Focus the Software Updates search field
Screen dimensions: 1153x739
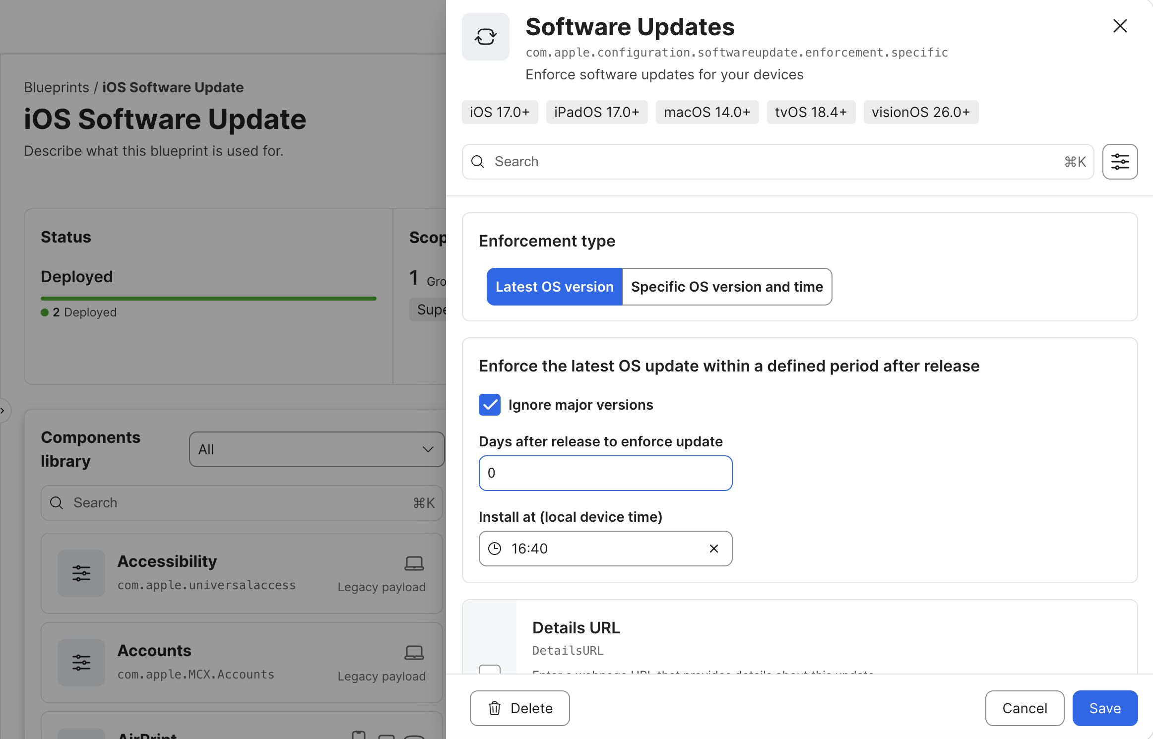(x=777, y=162)
